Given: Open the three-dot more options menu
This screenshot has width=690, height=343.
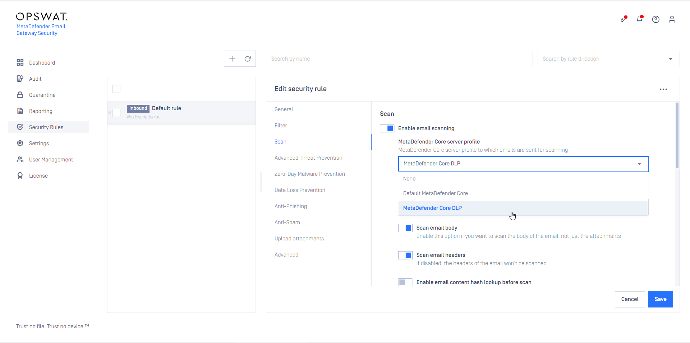Looking at the screenshot, I should (663, 89).
